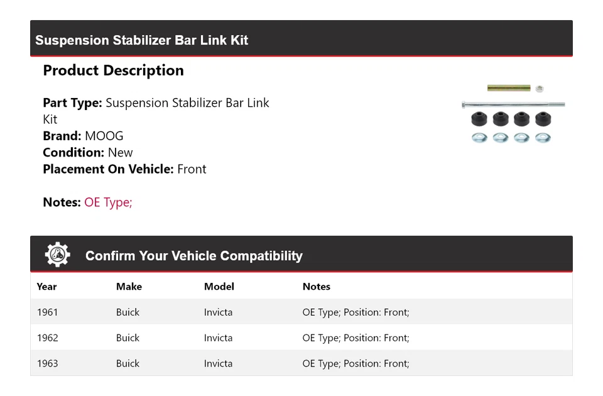603x396 pixels.
Task: Click the Product Description heading
Action: pos(113,70)
